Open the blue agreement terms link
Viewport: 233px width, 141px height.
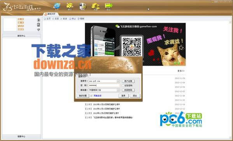click(x=98, y=96)
